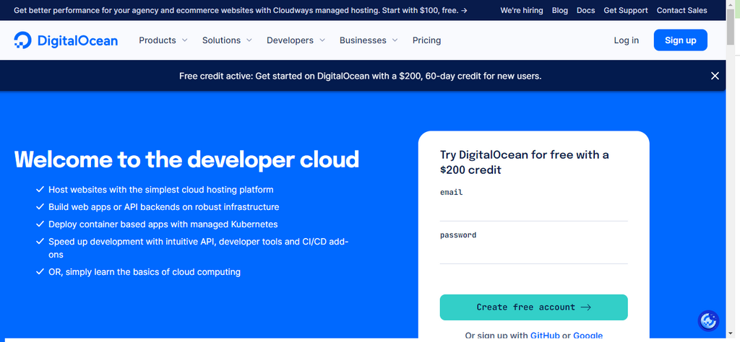Dismiss the free credit banner
This screenshot has height=342, width=740.
coord(715,76)
